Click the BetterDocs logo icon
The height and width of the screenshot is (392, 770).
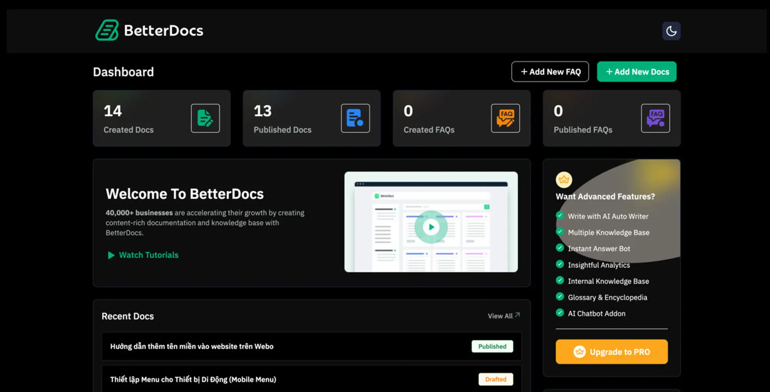[107, 30]
